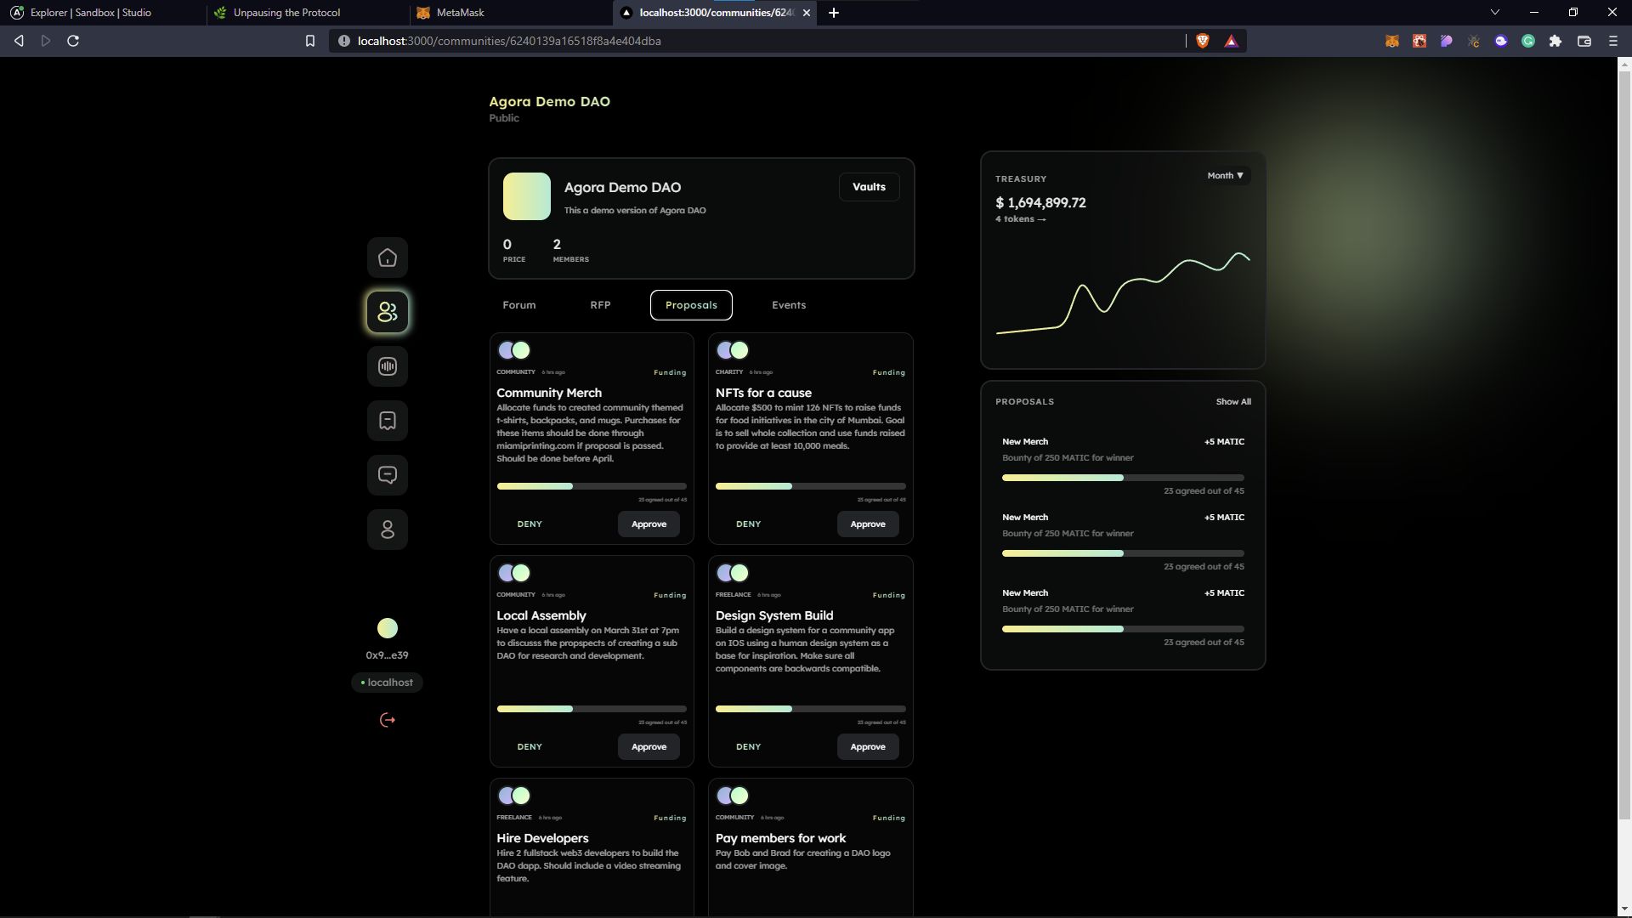
Task: Click the Pay members for work title
Action: click(780, 838)
